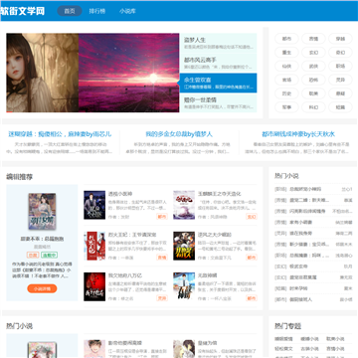Image resolution: width=358 pixels, height=358 pixels.
Task: Open hot novel 御阴续阴人
Action: tap(300, 299)
